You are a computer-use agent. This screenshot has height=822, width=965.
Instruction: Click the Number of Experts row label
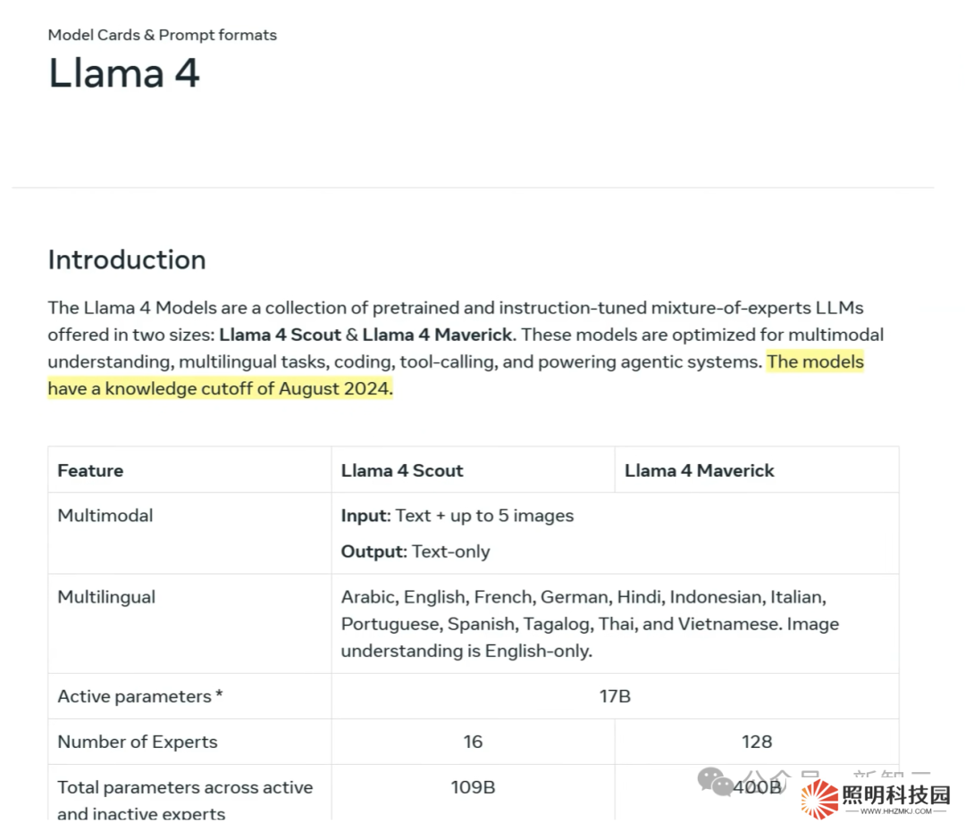(x=138, y=742)
